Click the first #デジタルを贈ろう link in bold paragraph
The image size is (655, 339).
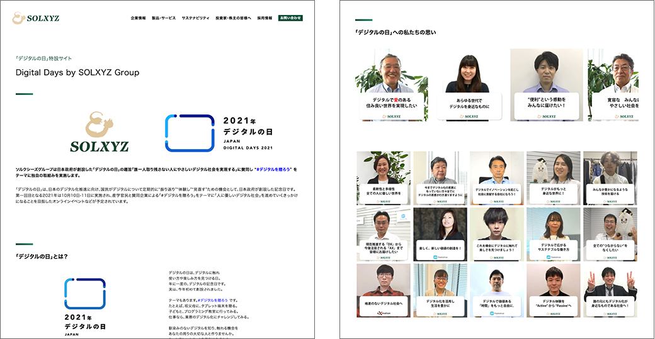(x=273, y=169)
